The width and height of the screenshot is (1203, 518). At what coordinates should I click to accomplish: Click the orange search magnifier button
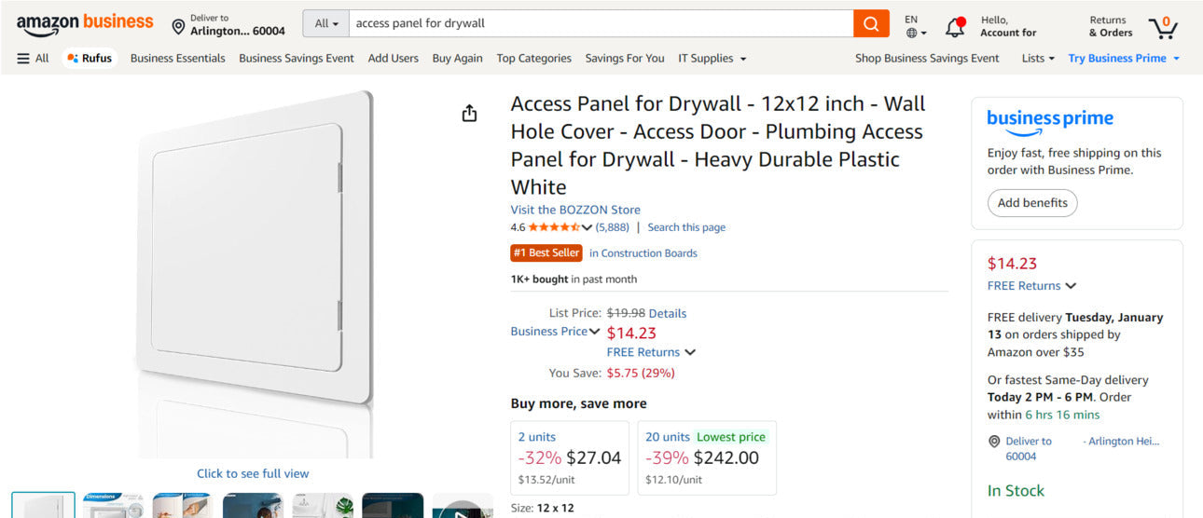point(871,24)
